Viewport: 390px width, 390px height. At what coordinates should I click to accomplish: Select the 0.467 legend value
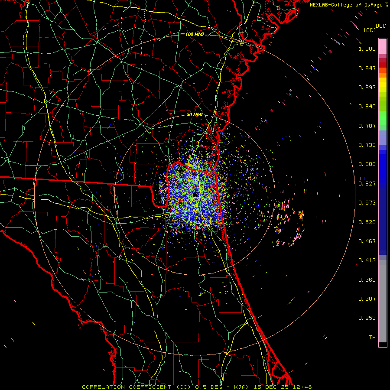click(367, 241)
